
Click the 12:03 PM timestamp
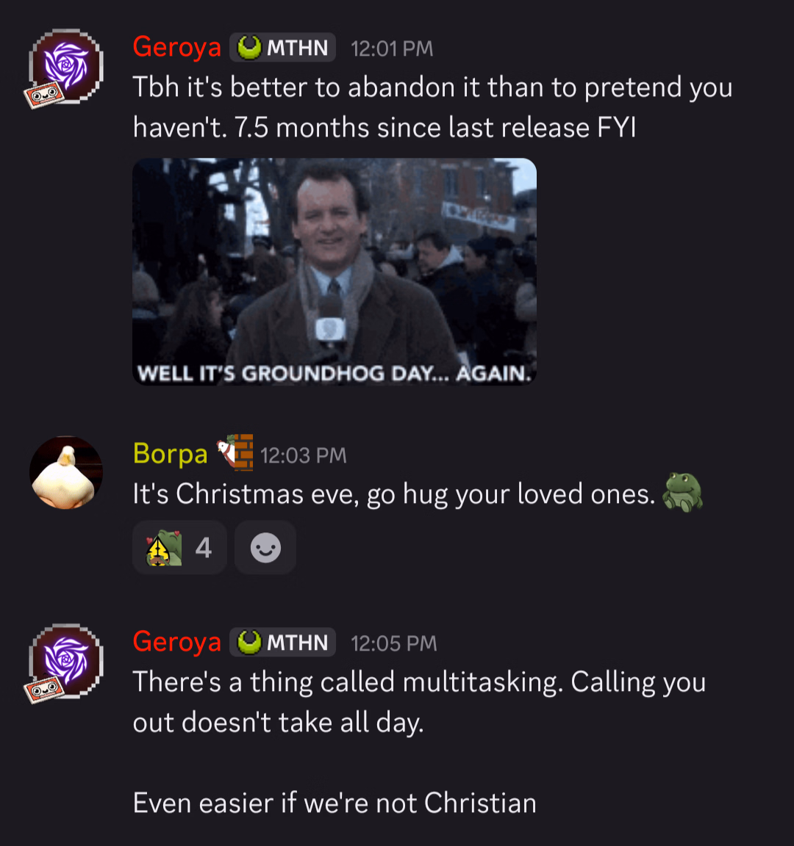click(304, 455)
